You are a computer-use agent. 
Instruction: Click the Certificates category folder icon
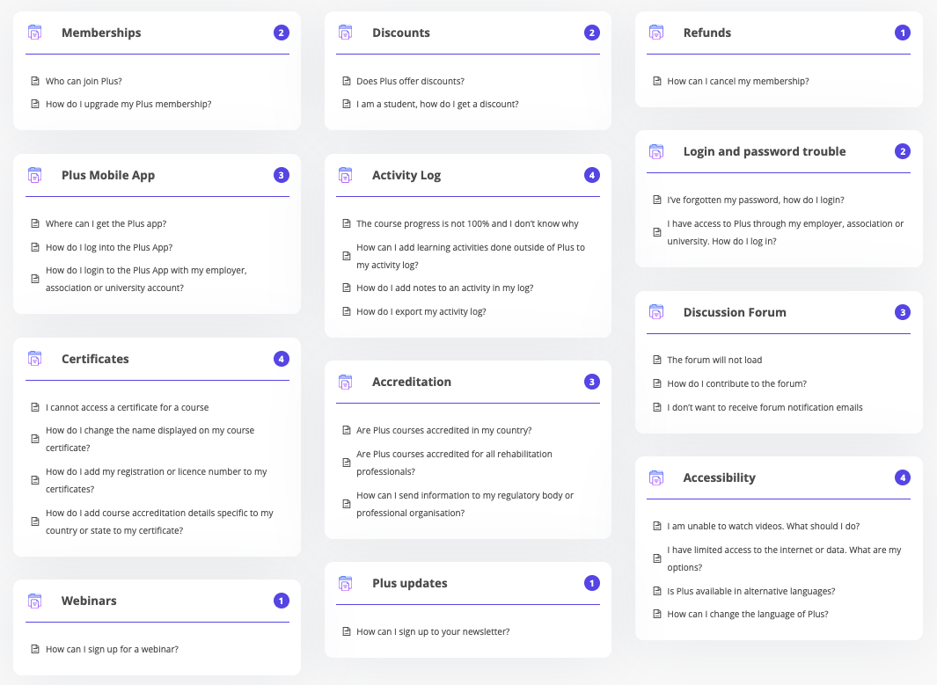pos(34,358)
